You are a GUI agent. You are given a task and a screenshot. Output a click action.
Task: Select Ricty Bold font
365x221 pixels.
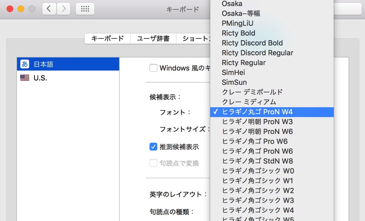[x=272, y=33]
